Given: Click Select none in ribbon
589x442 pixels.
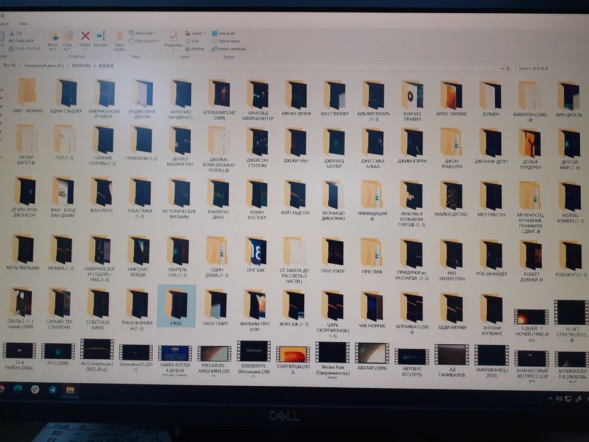Looking at the screenshot, I should [226, 41].
